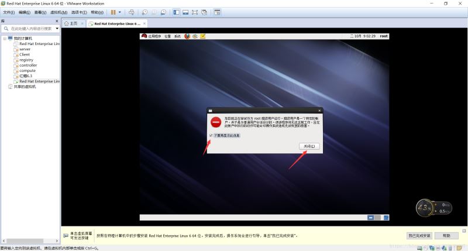
Task: Collapse the 我的计算机 tree node
Action: [x=5, y=39]
